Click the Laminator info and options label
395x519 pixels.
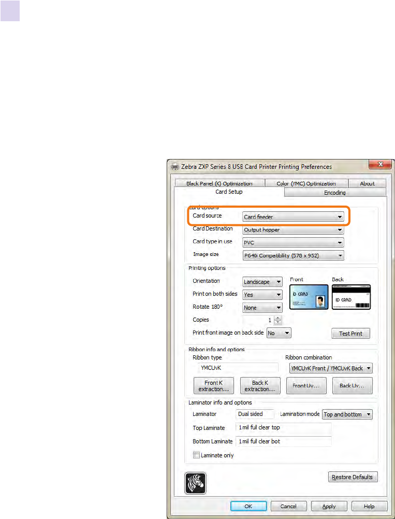click(x=220, y=402)
